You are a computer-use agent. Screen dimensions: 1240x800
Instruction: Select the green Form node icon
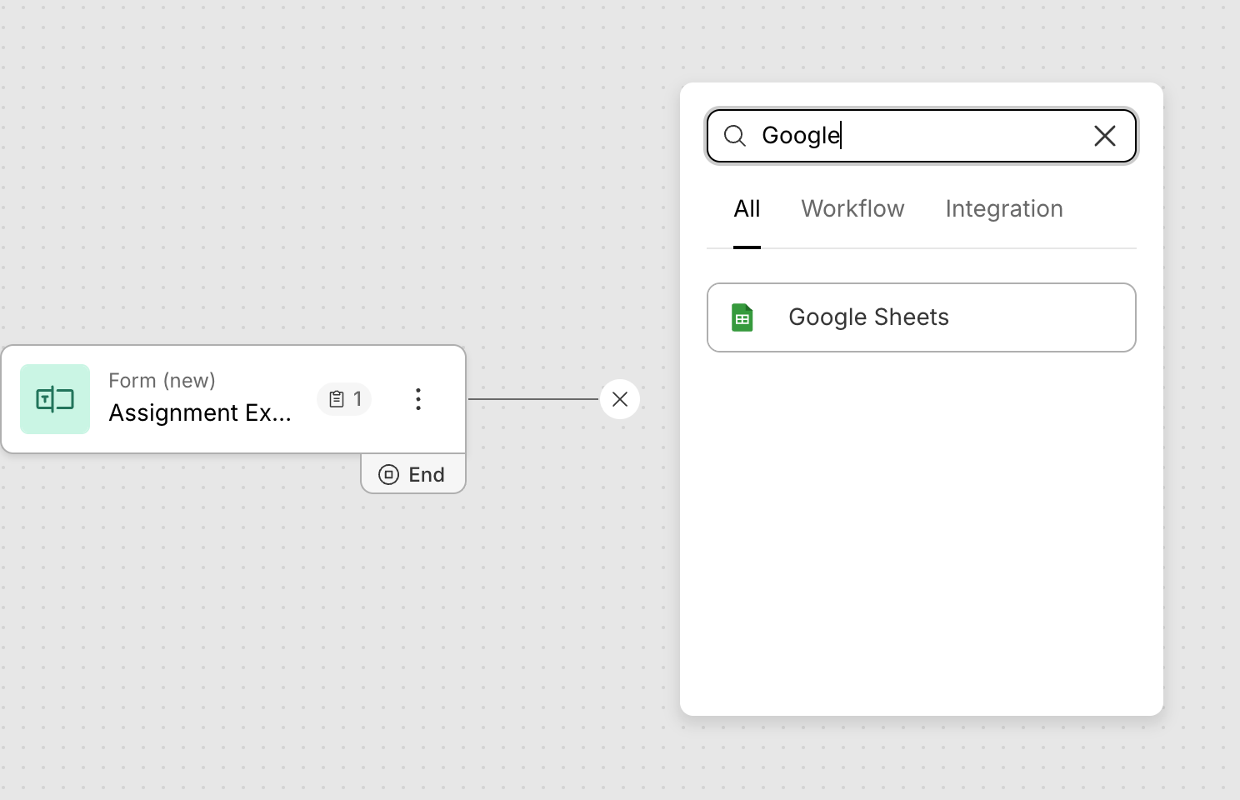[x=55, y=399]
